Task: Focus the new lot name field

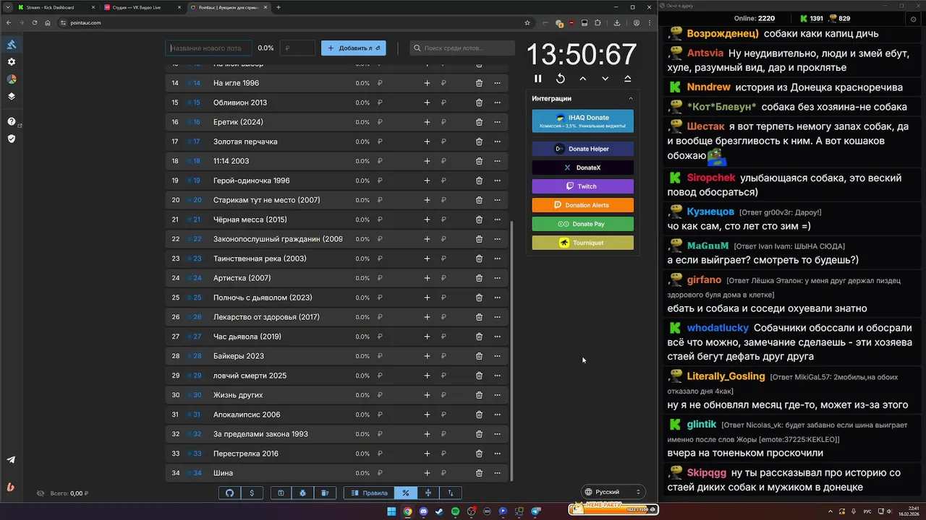Action: (208, 48)
